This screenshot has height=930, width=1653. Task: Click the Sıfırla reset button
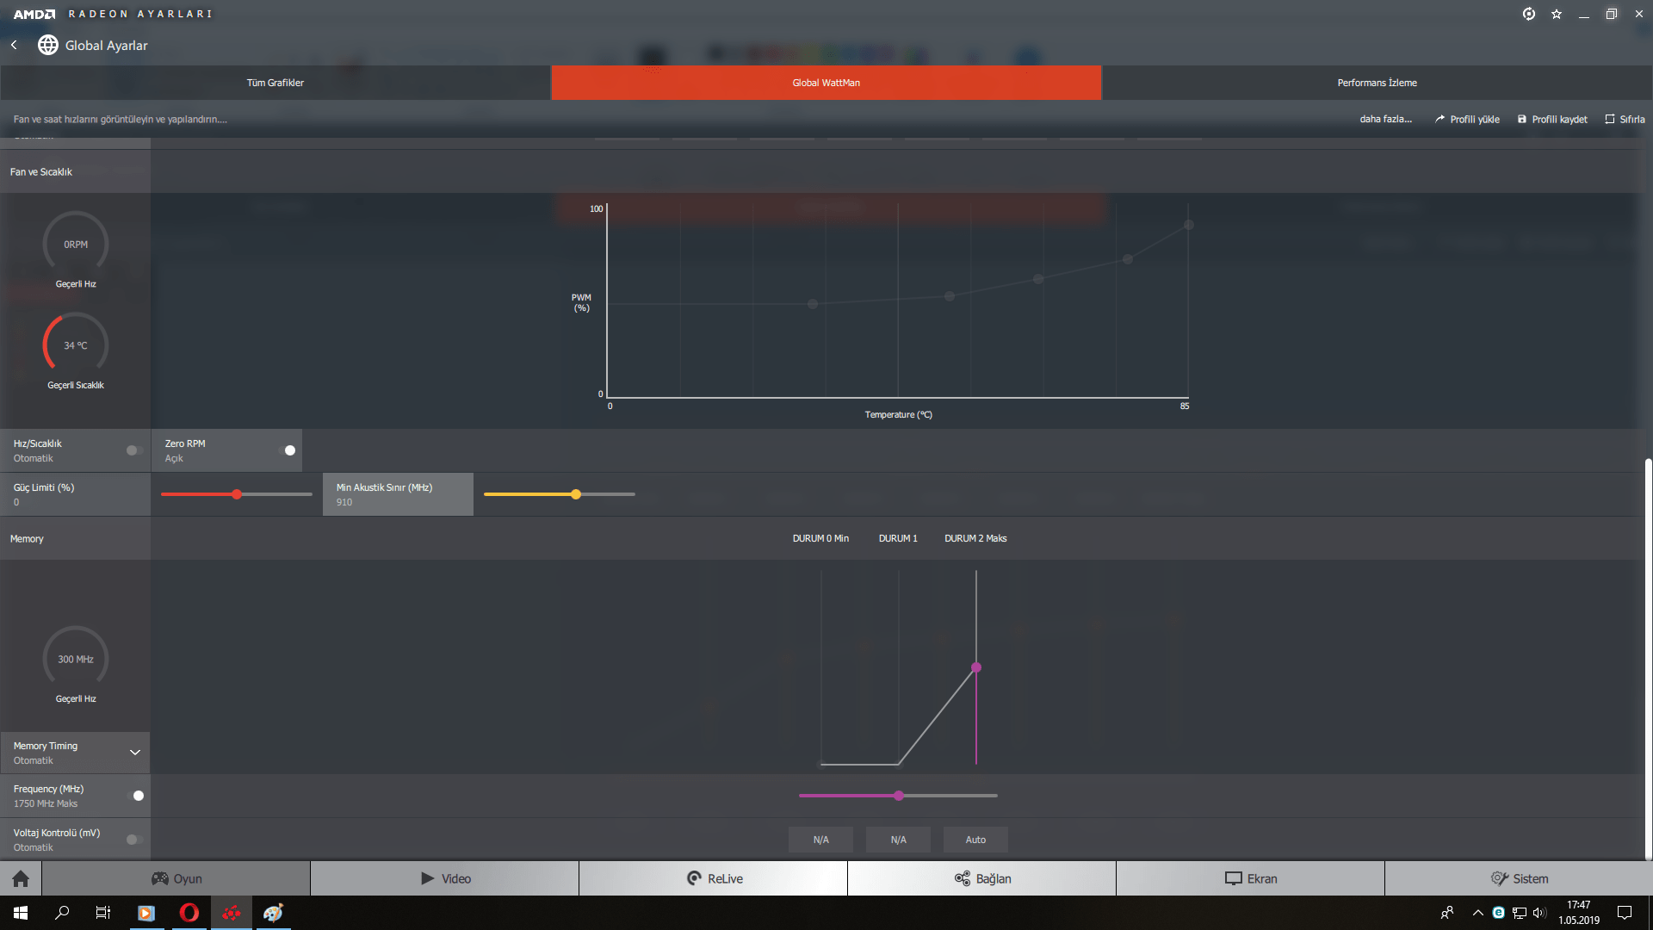pos(1625,119)
